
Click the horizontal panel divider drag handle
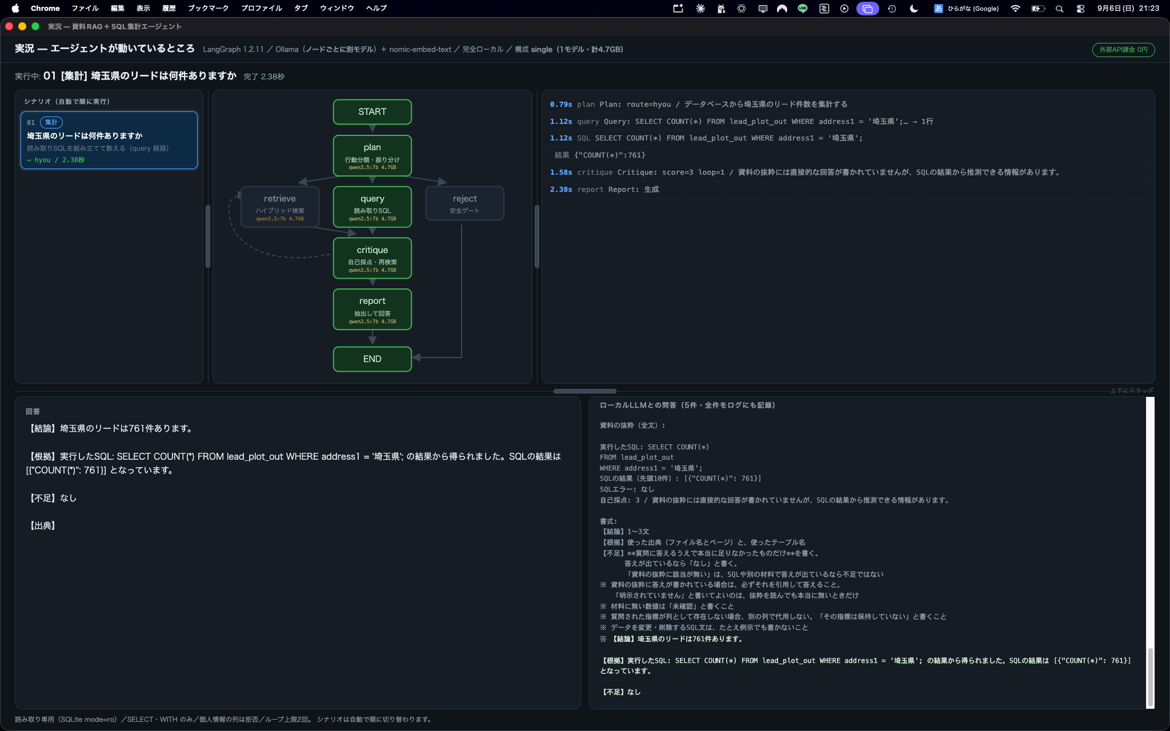585,391
